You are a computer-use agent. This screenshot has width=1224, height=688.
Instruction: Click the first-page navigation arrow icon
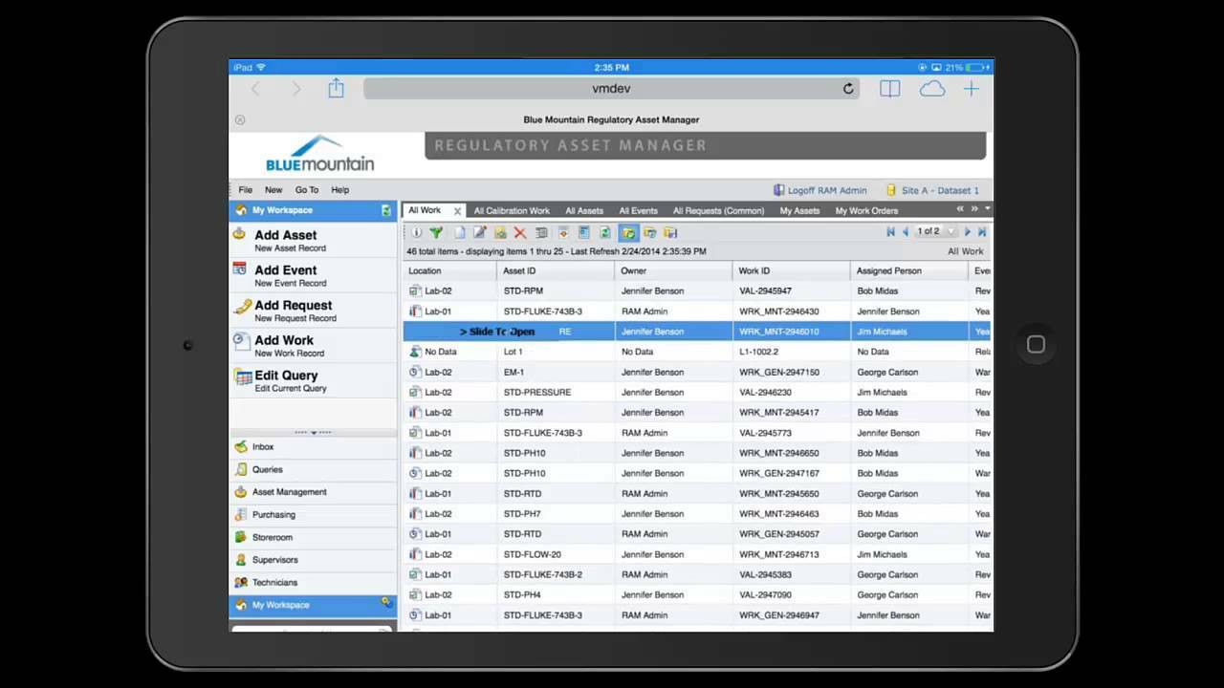[x=889, y=231]
